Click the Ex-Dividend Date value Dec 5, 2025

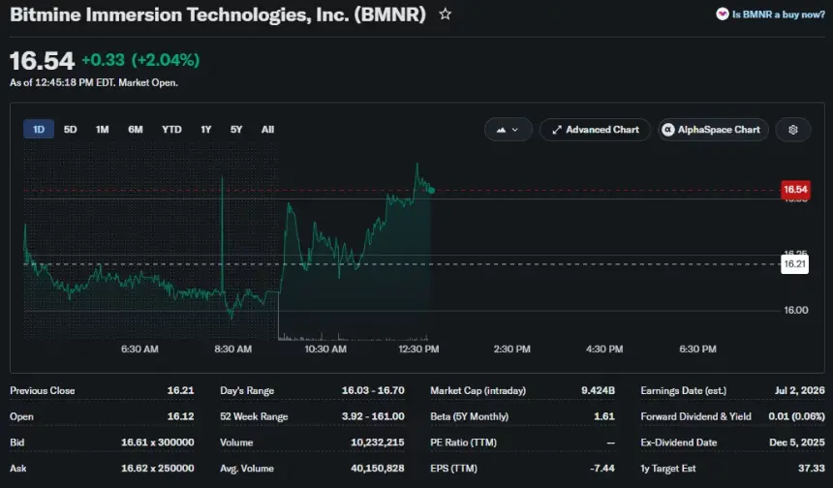[797, 442]
